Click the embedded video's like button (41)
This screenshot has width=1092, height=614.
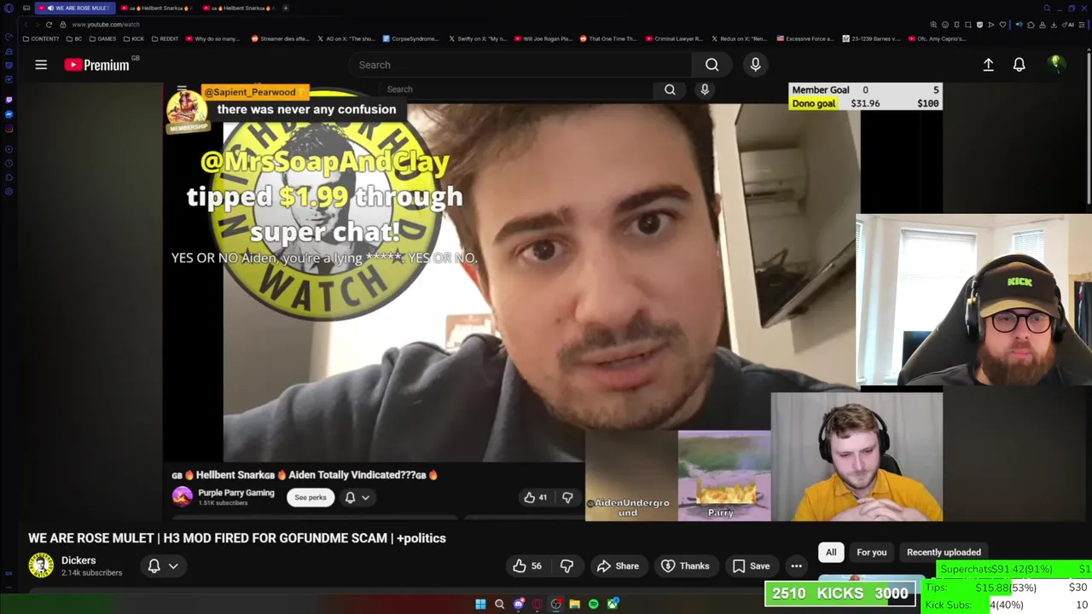(x=536, y=498)
